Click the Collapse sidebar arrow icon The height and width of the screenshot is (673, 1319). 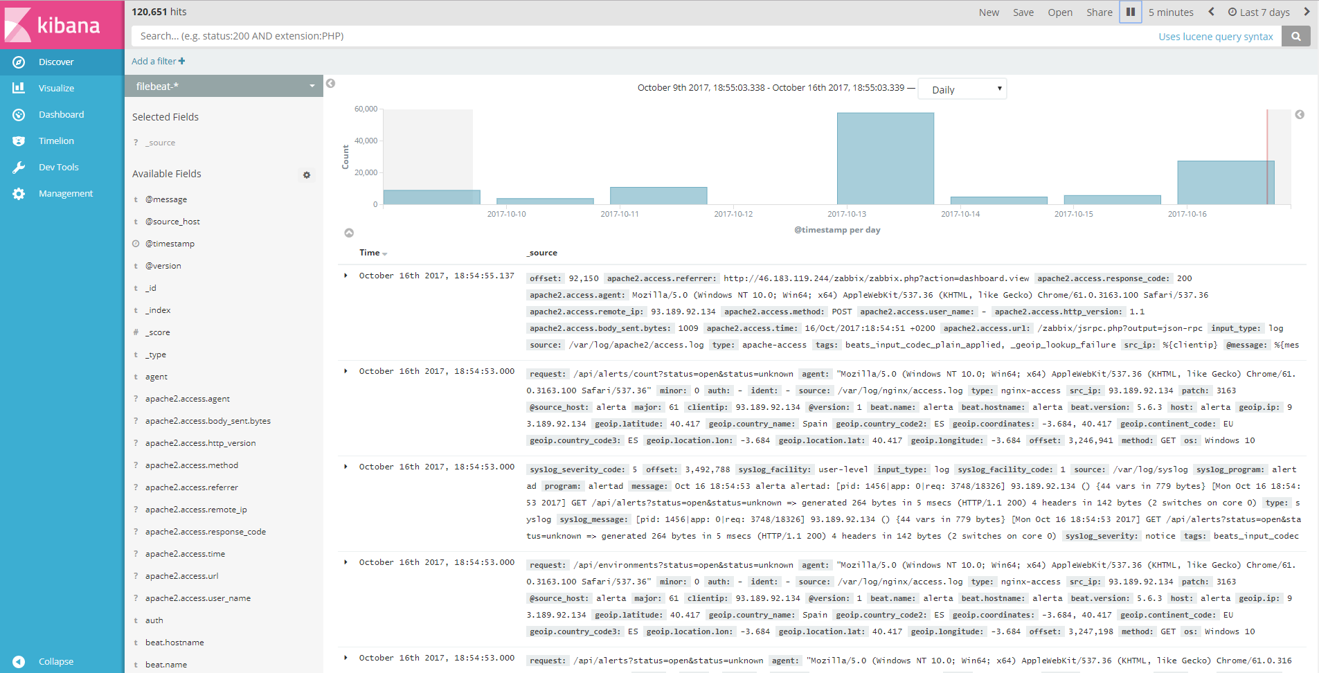click(x=19, y=662)
